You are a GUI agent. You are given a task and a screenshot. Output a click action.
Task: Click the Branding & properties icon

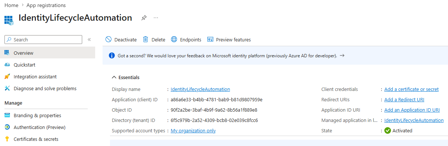coord(7,115)
